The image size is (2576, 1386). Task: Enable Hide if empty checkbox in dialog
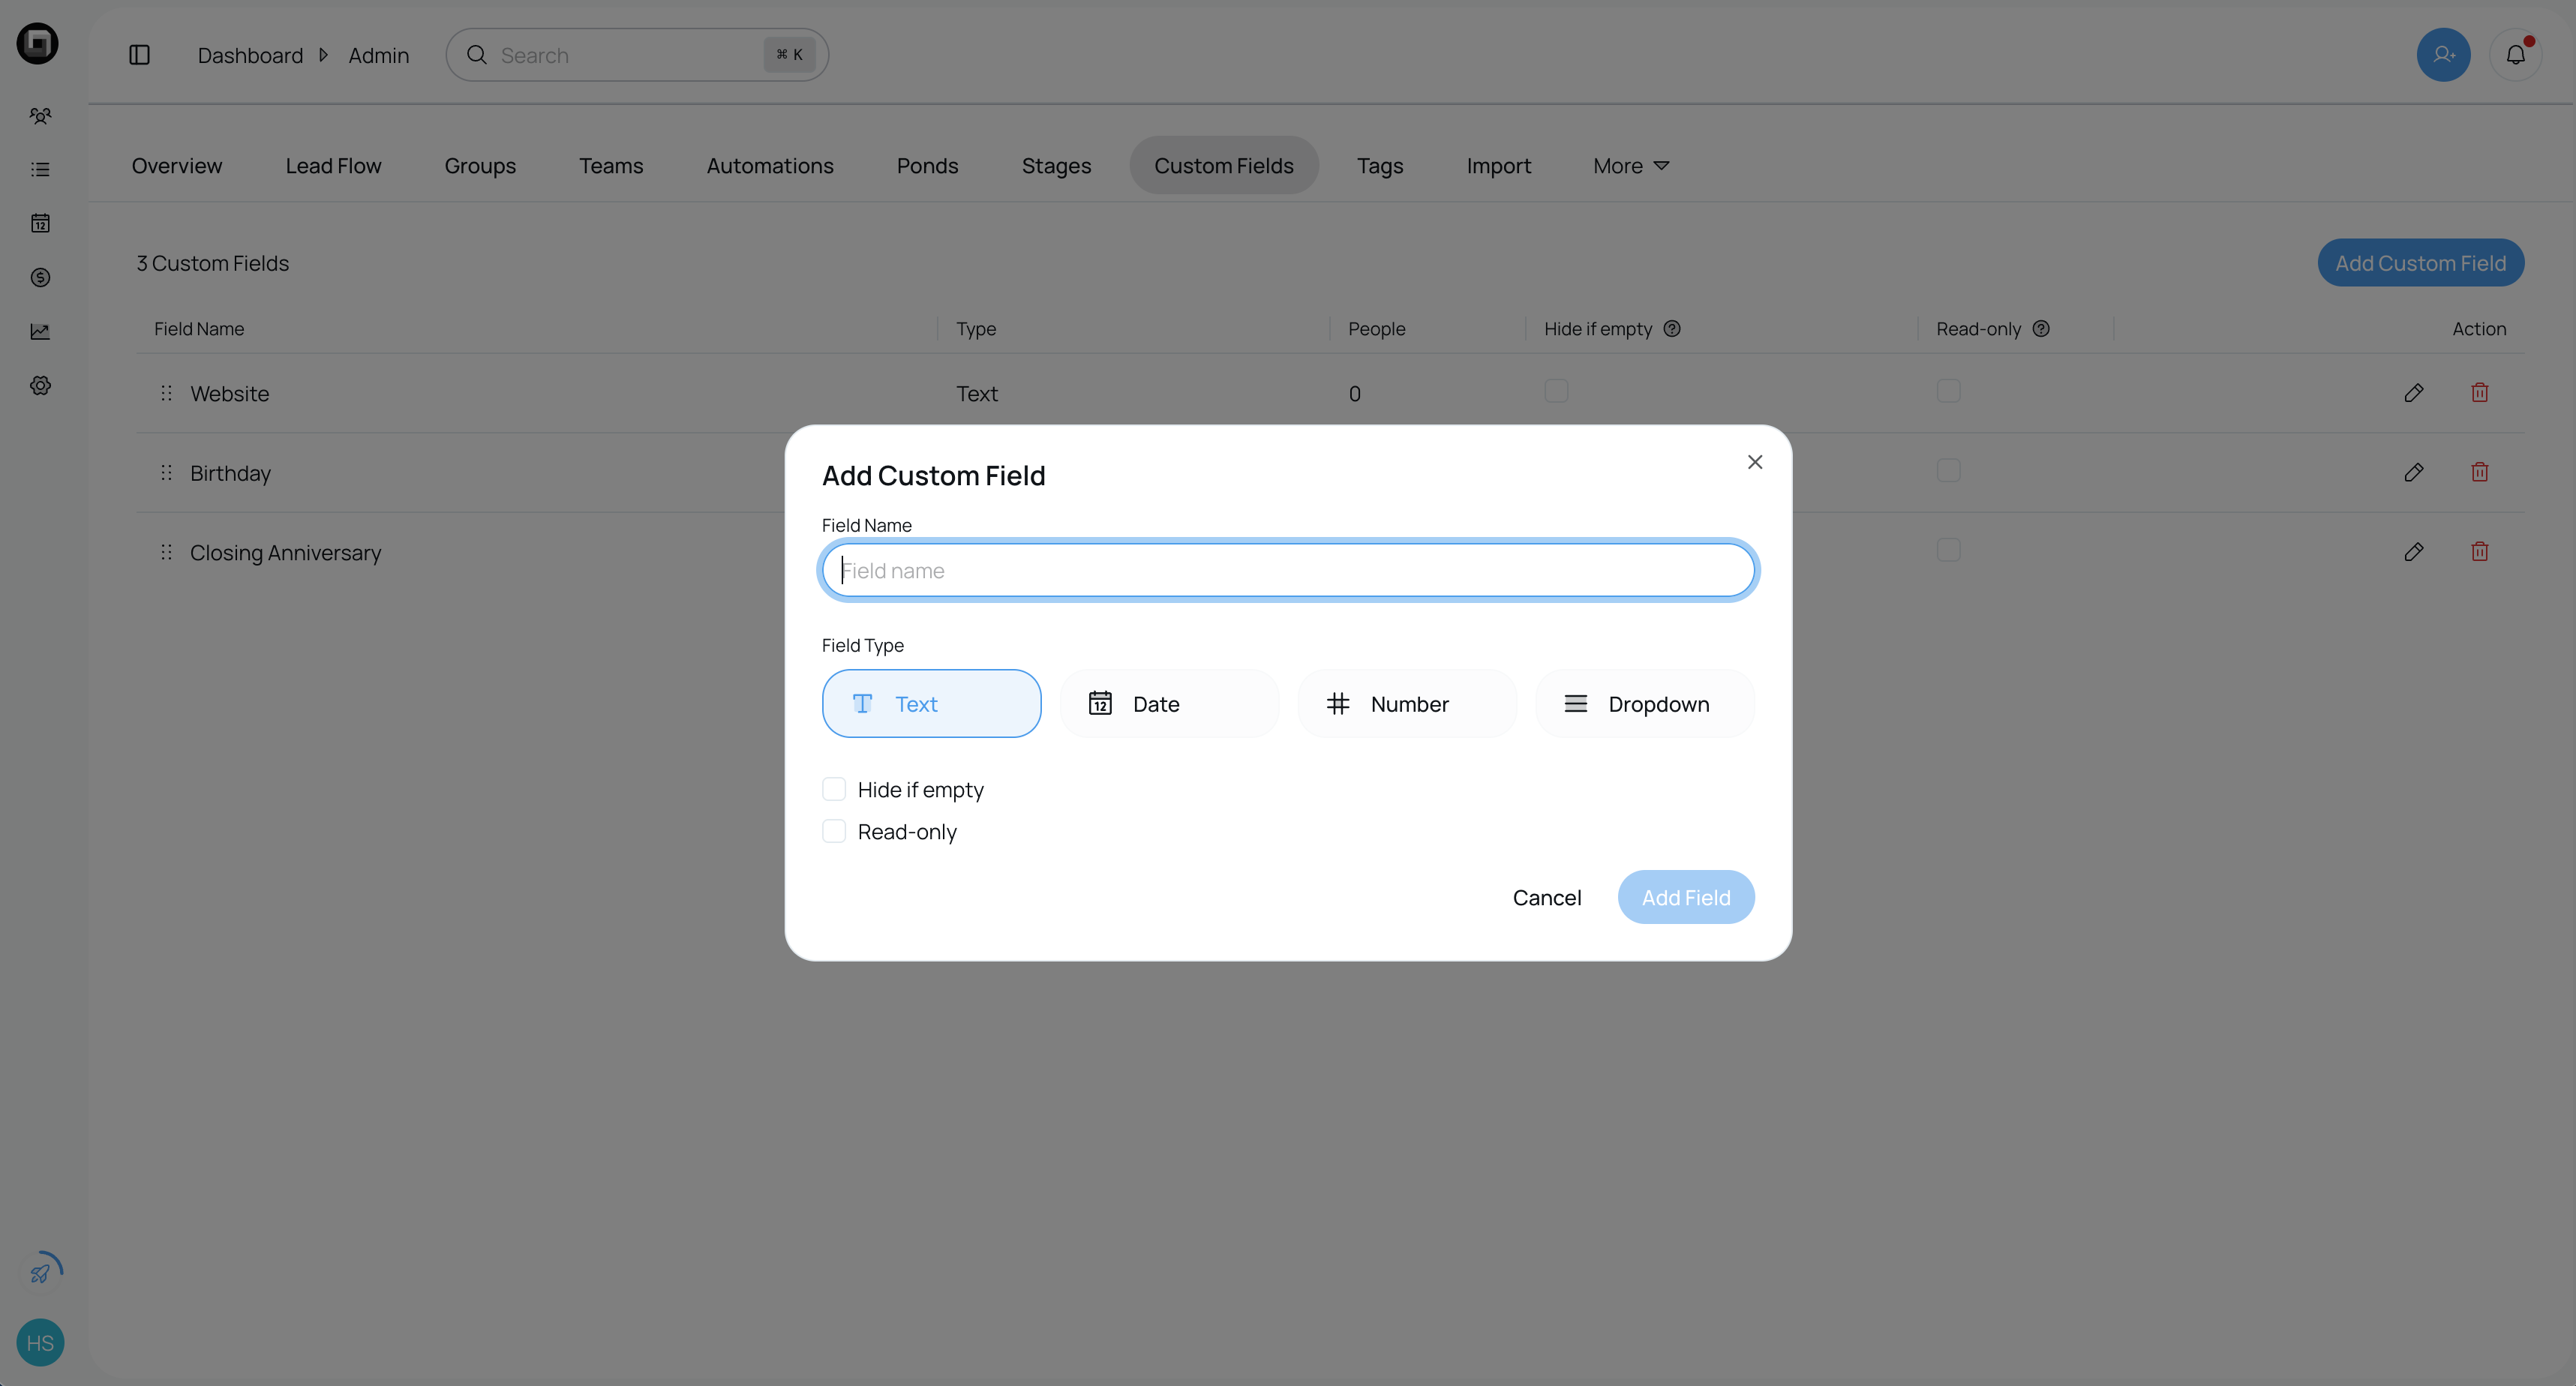834,790
